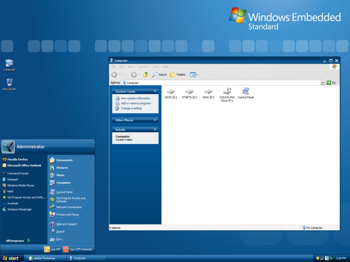Open Set Program Access and Defa... in left column

point(24,198)
